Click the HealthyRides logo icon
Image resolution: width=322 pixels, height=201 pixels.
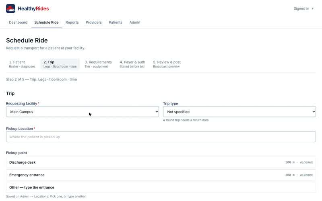tap(10, 8)
